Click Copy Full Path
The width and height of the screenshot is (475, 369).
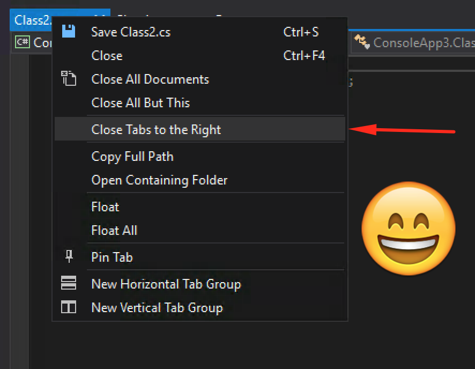[132, 156]
